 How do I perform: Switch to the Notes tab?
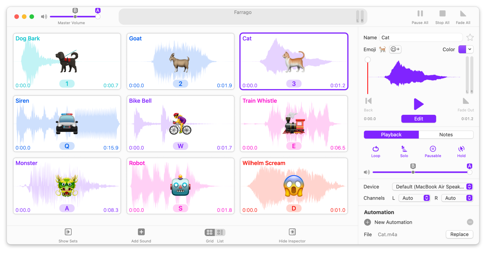[446, 135]
